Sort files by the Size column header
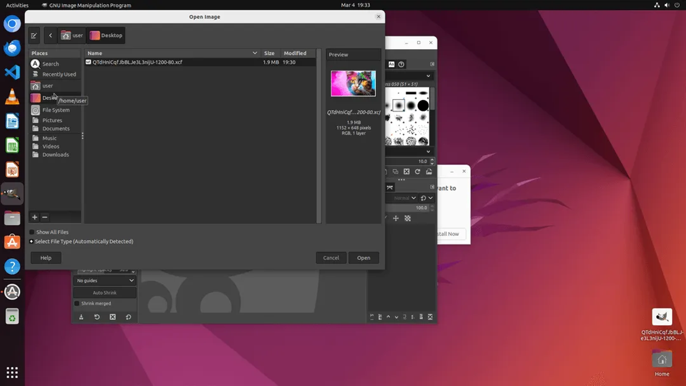 (x=270, y=53)
